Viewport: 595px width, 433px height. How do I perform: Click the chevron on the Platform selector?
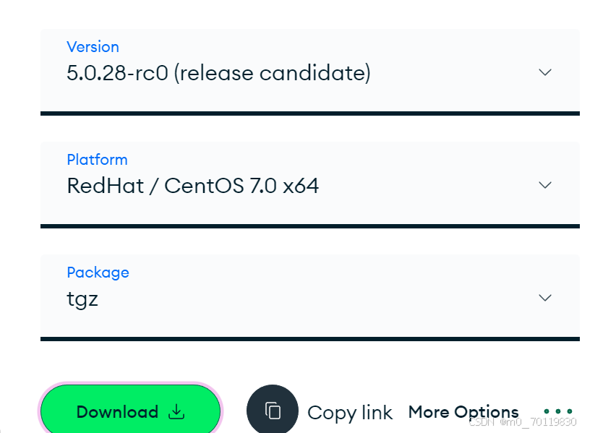pyautogui.click(x=544, y=185)
